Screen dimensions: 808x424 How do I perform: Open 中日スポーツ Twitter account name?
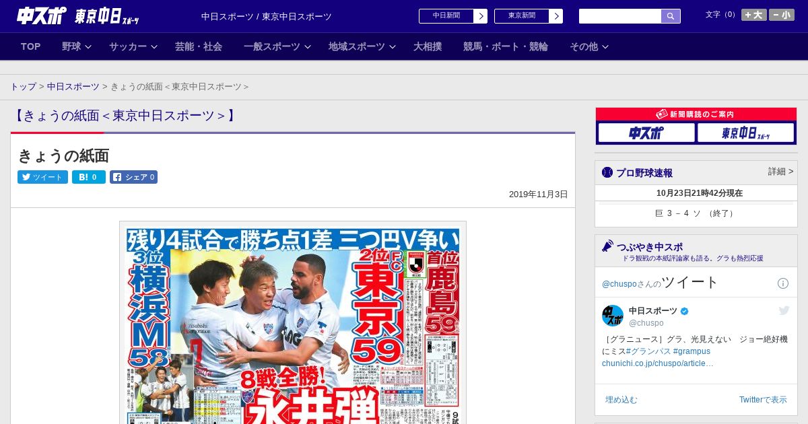tap(654, 311)
